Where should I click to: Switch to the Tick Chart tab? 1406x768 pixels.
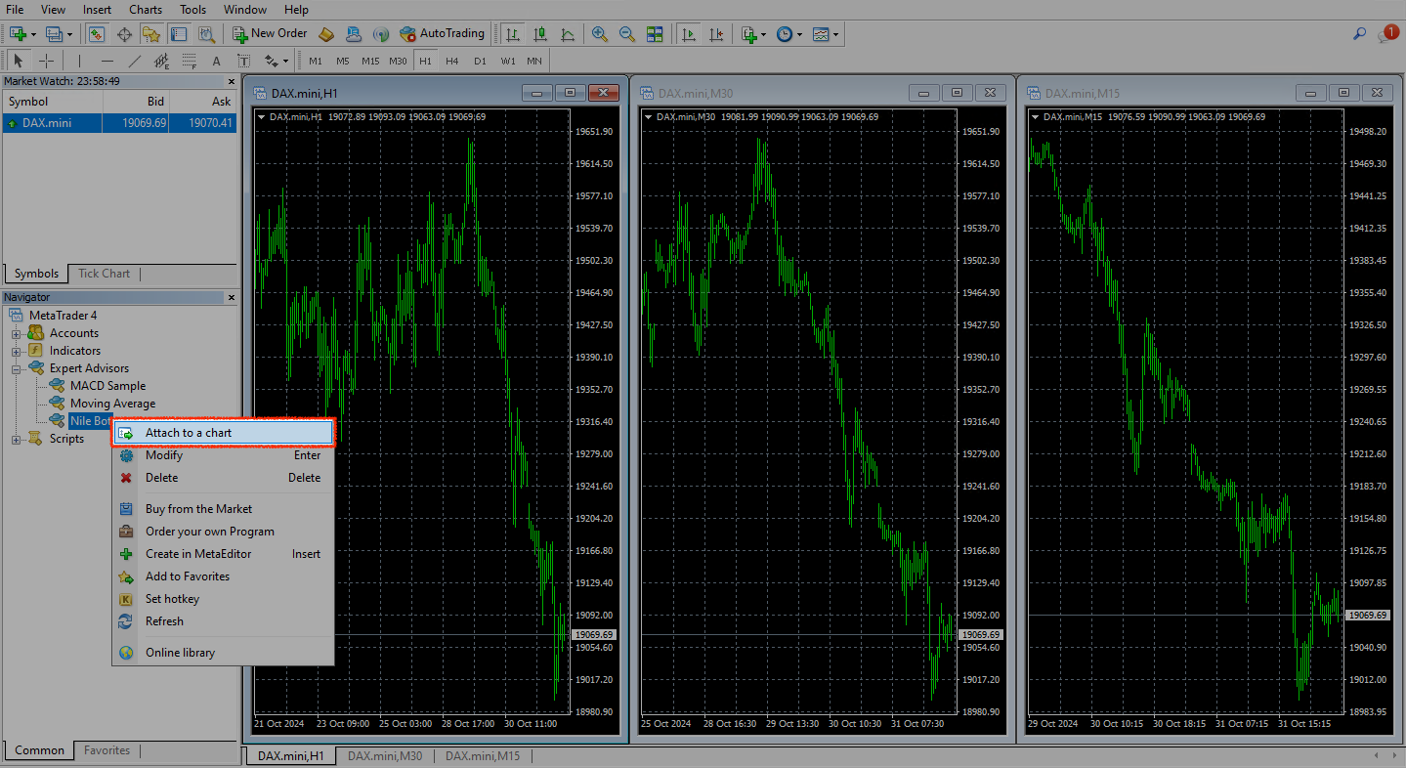tap(104, 274)
